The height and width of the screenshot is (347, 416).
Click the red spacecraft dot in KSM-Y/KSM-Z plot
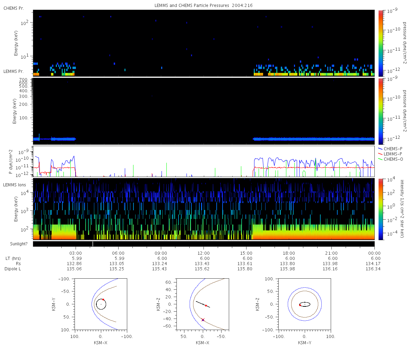(x=300, y=305)
